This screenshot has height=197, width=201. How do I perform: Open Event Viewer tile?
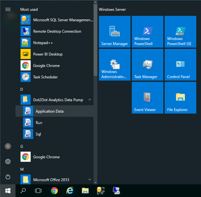147,98
